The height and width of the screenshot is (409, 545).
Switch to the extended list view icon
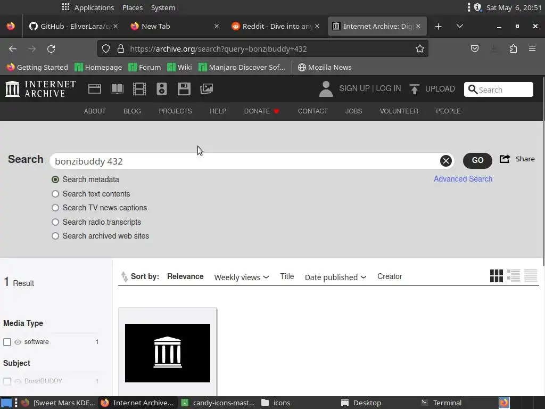[514, 276]
